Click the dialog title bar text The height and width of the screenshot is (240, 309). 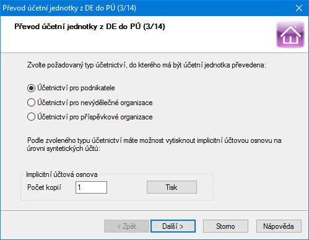(69, 8)
